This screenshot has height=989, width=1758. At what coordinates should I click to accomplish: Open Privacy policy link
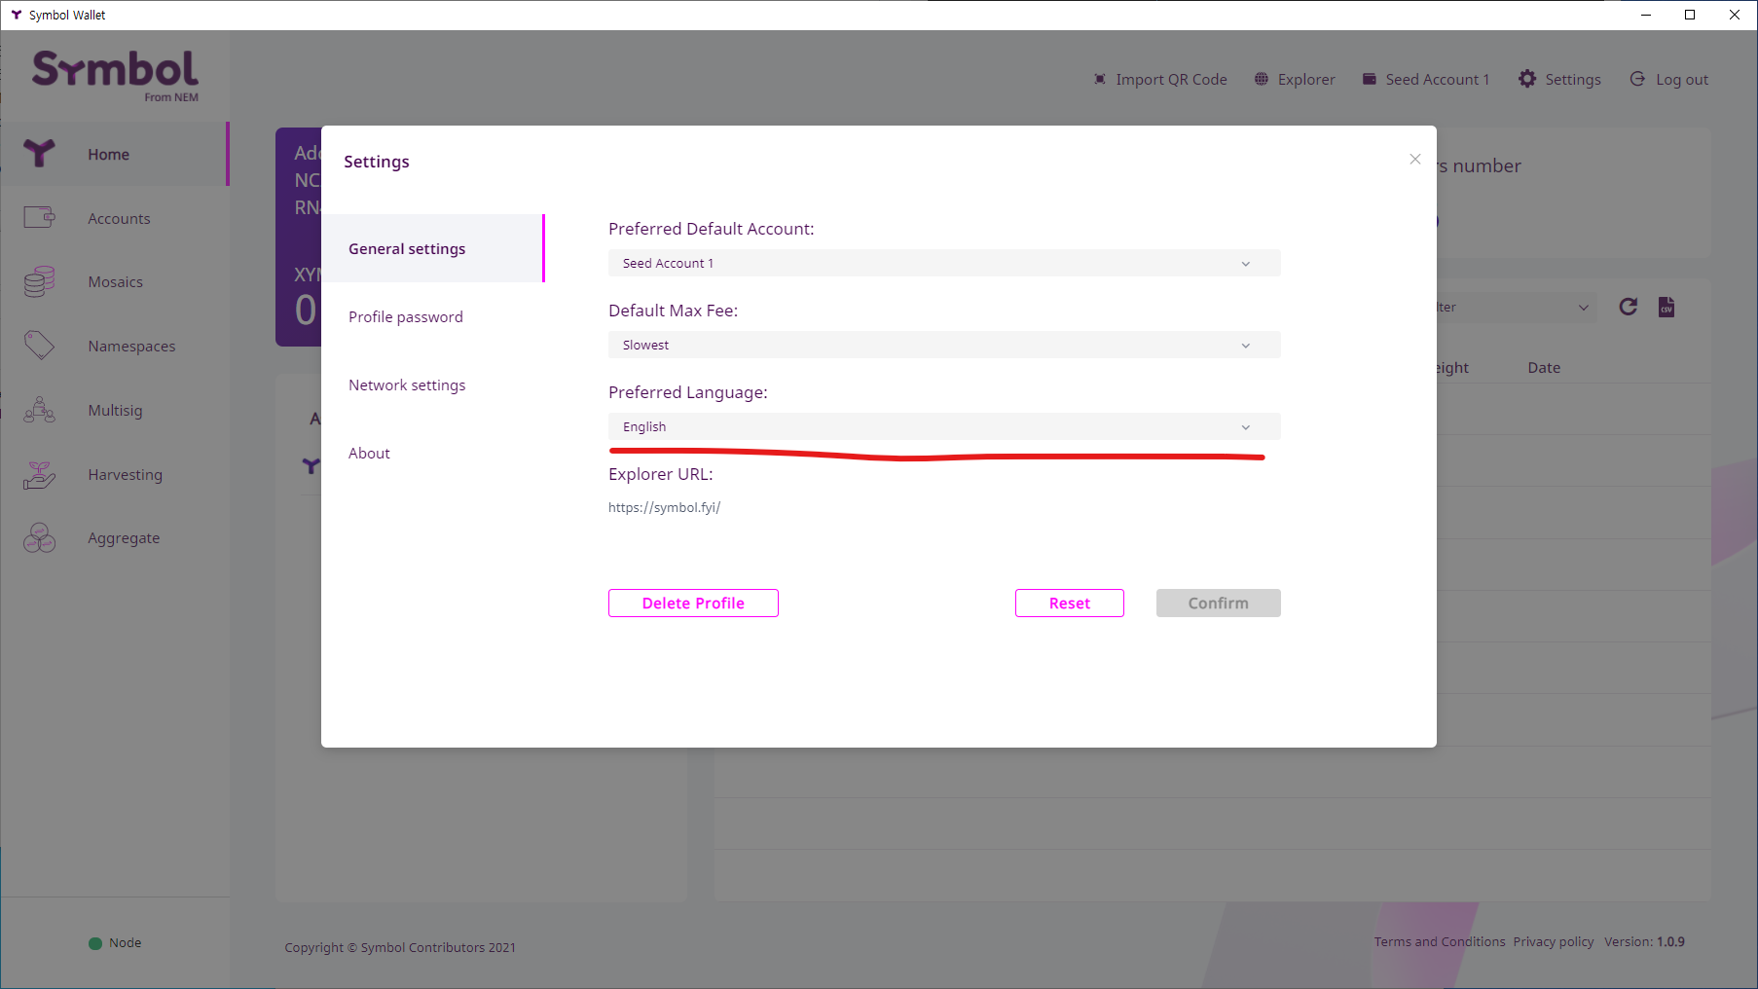pos(1554,941)
